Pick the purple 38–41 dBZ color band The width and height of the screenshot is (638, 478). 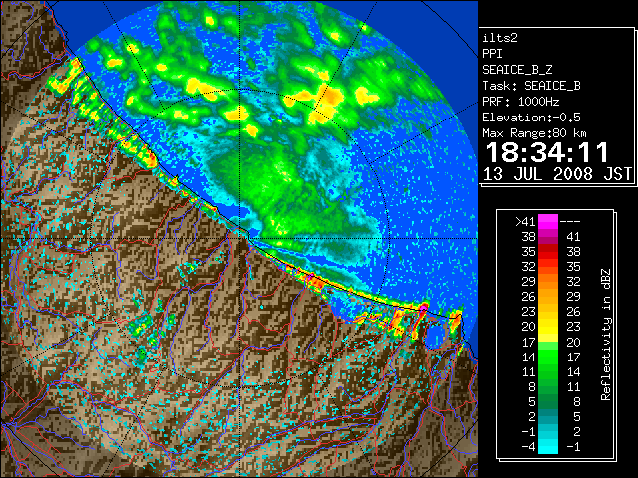(x=548, y=237)
